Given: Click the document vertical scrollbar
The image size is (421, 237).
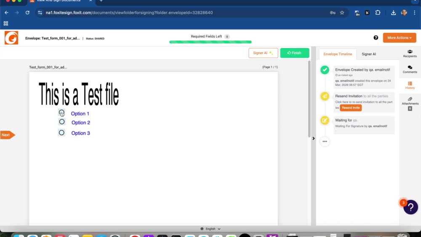Looking at the screenshot, I should coord(309,99).
